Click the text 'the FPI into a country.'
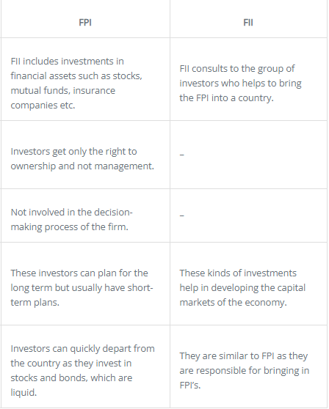 [x=227, y=98]
